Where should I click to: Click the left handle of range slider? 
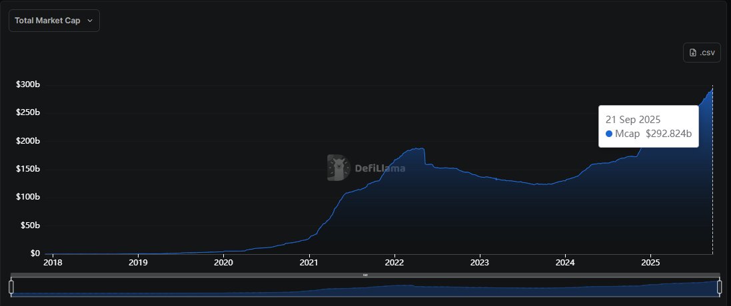click(x=11, y=287)
